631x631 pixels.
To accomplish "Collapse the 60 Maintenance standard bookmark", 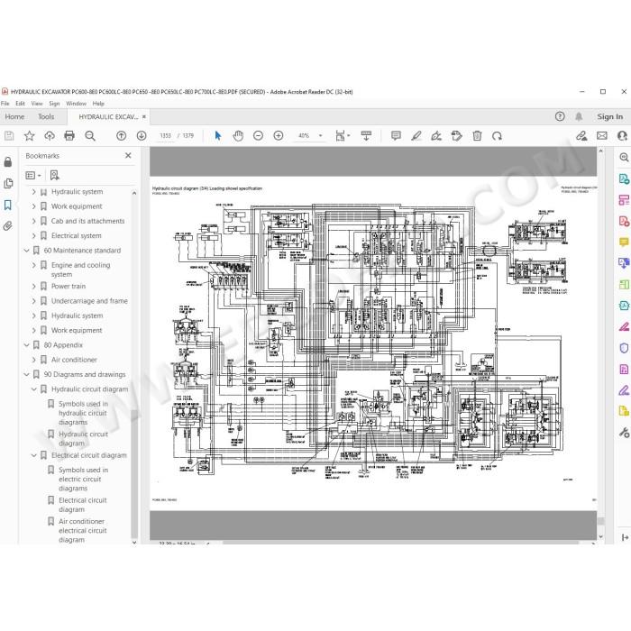I will coord(26,251).
